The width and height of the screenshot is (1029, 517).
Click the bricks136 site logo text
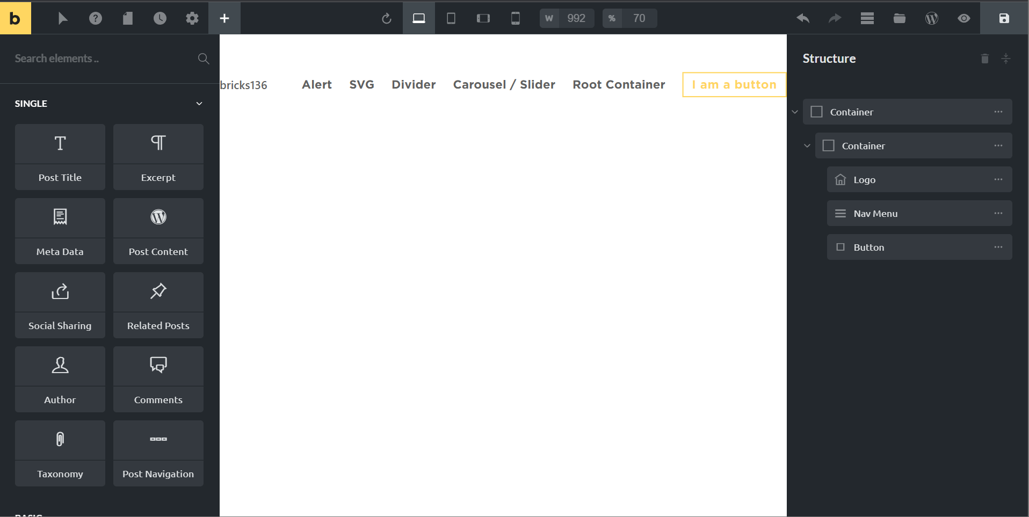[x=244, y=85]
